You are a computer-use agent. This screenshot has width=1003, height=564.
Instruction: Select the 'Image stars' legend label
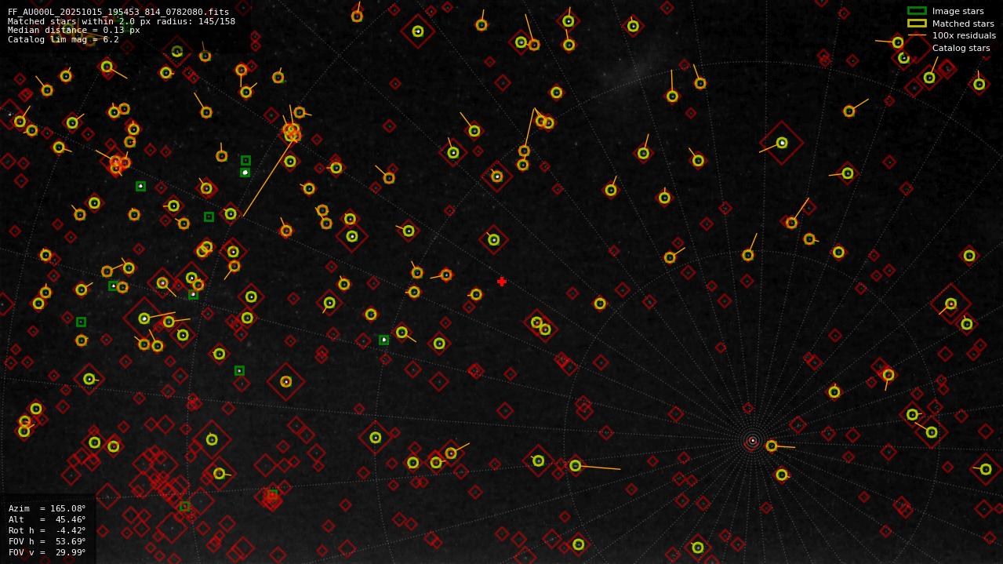point(958,11)
